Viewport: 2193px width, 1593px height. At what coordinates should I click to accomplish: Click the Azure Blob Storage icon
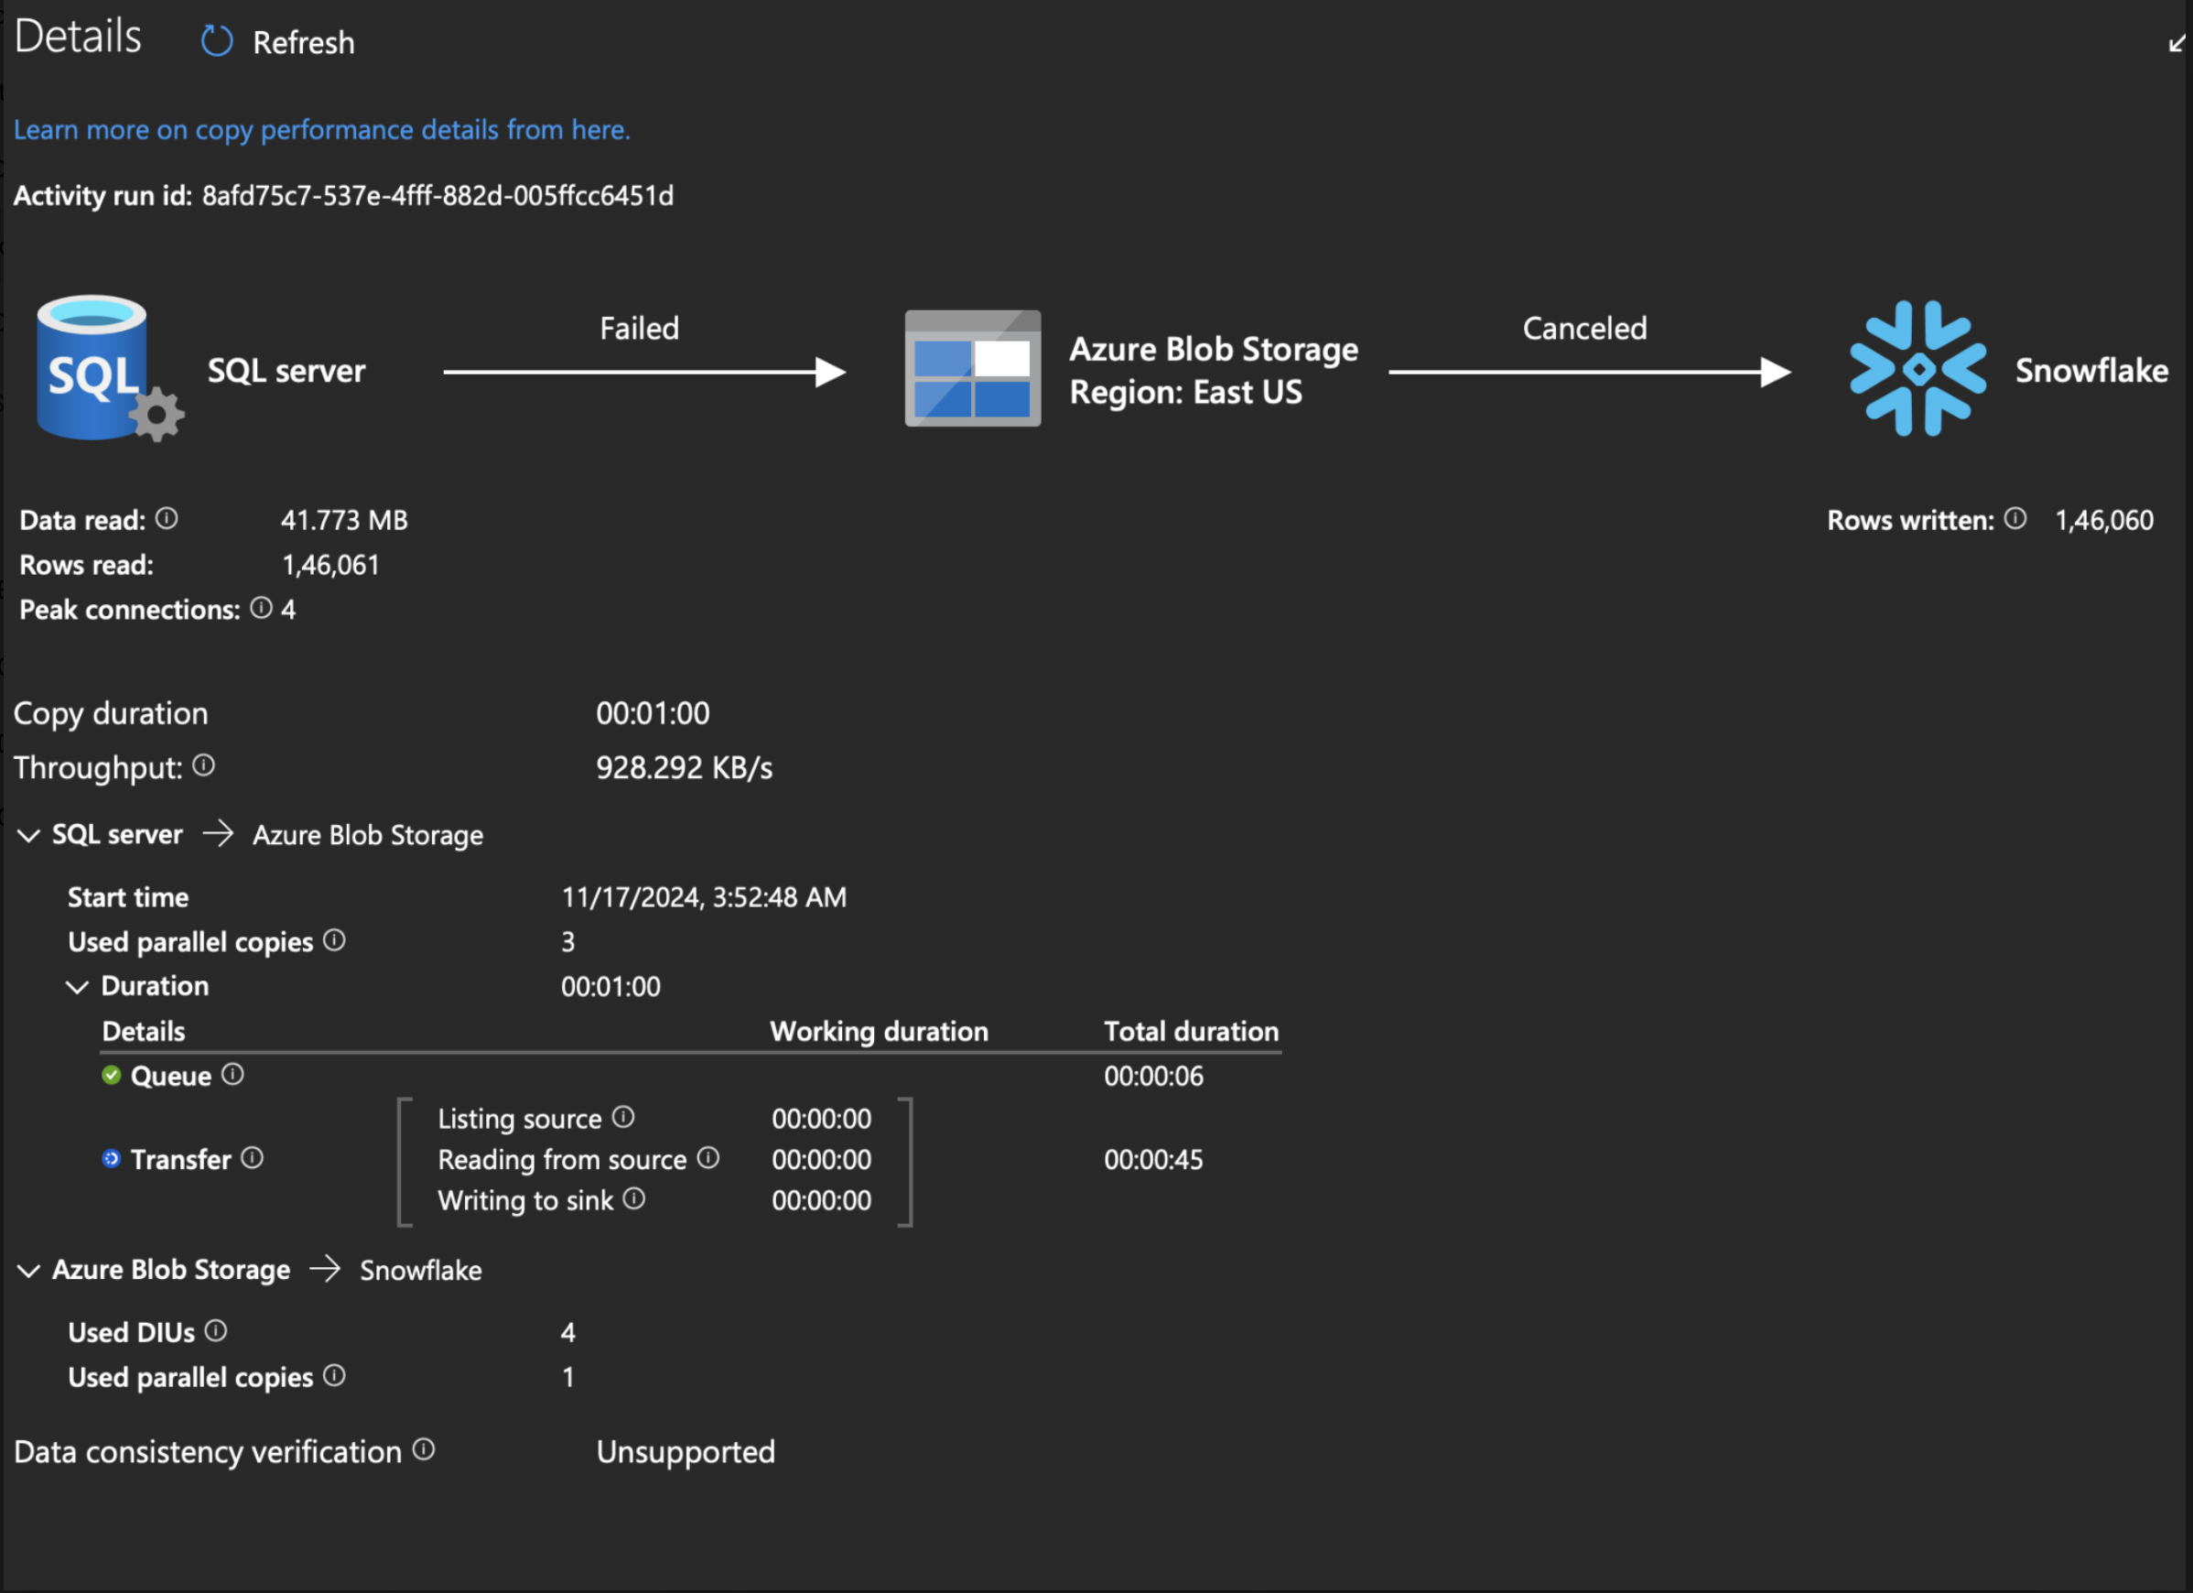[973, 369]
